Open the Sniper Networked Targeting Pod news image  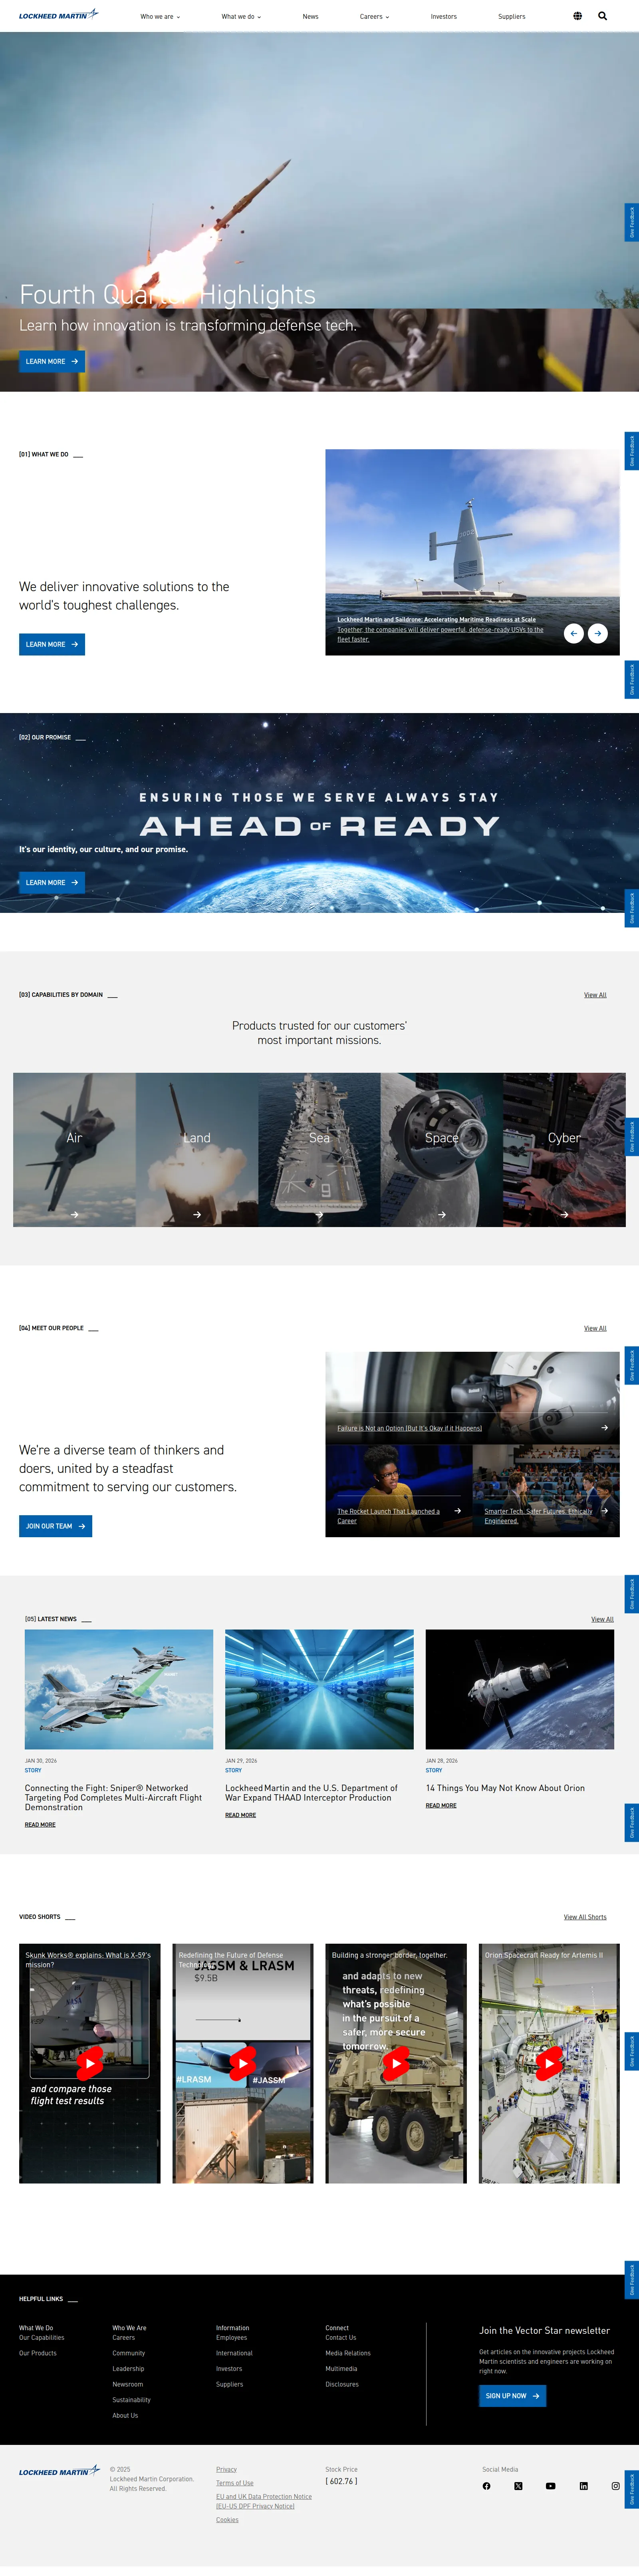(x=119, y=1689)
